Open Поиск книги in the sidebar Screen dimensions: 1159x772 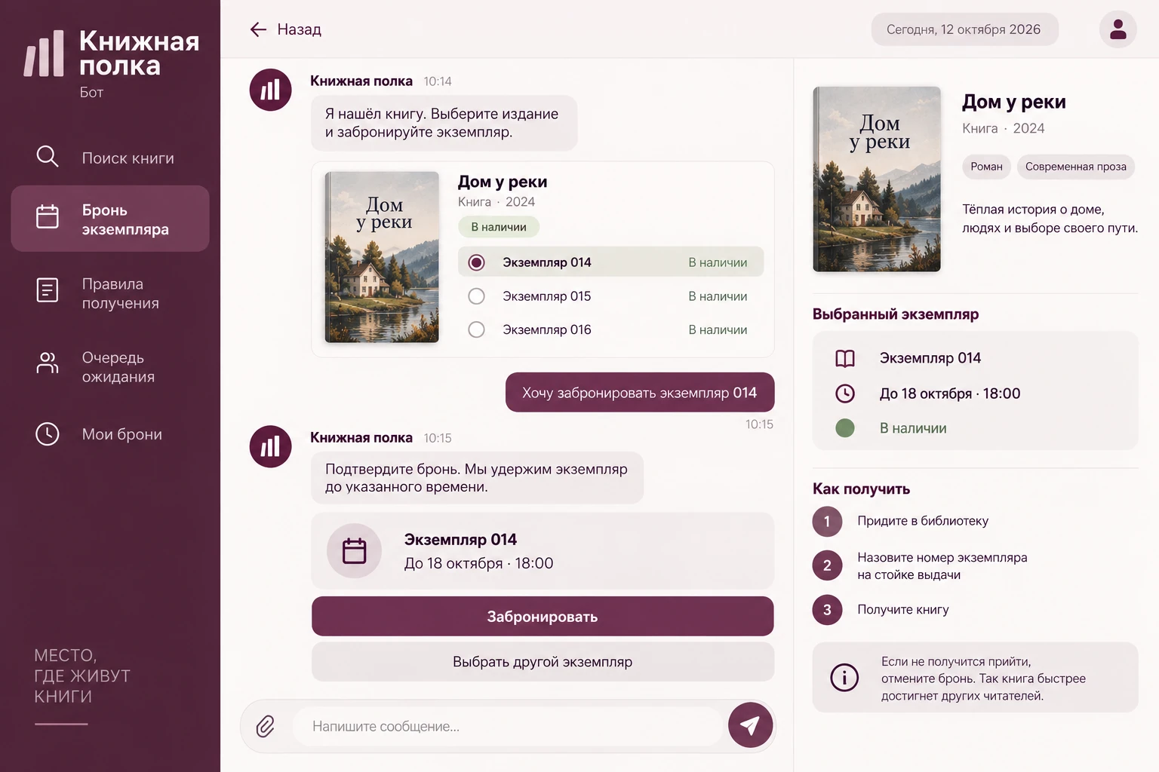(x=110, y=158)
